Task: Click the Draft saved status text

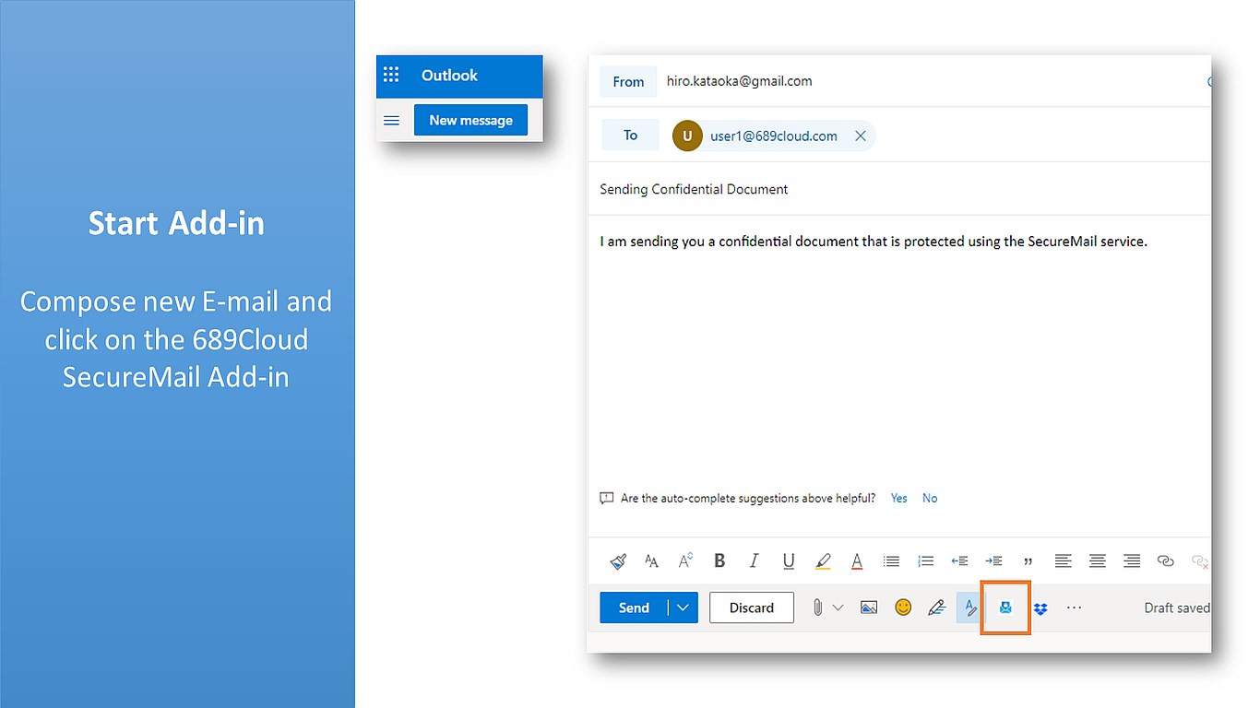Action: point(1177,608)
